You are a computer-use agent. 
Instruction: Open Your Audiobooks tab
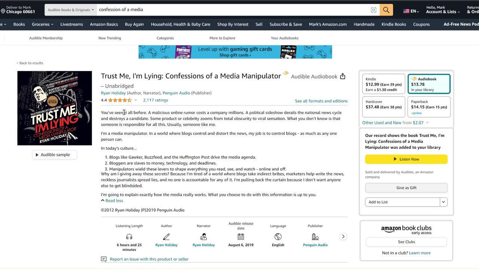coord(285,38)
